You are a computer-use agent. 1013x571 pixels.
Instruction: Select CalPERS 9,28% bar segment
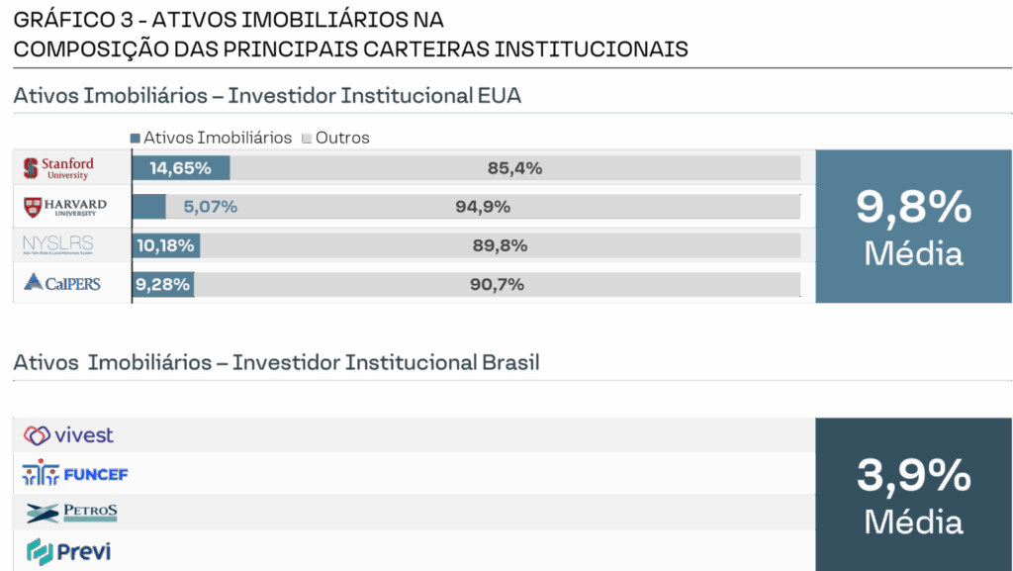click(x=163, y=284)
